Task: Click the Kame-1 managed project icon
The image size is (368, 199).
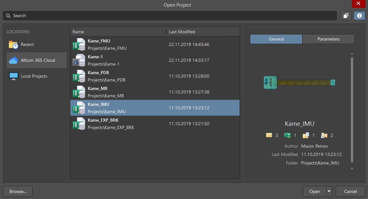Action: pyautogui.click(x=79, y=60)
